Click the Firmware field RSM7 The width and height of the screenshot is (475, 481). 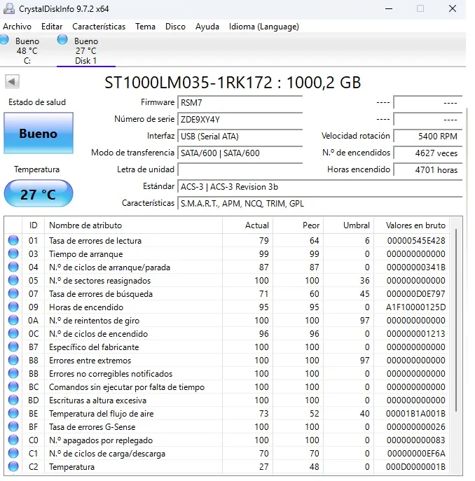tap(240, 102)
